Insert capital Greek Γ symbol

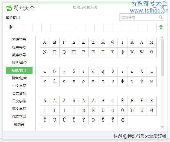[64, 42]
